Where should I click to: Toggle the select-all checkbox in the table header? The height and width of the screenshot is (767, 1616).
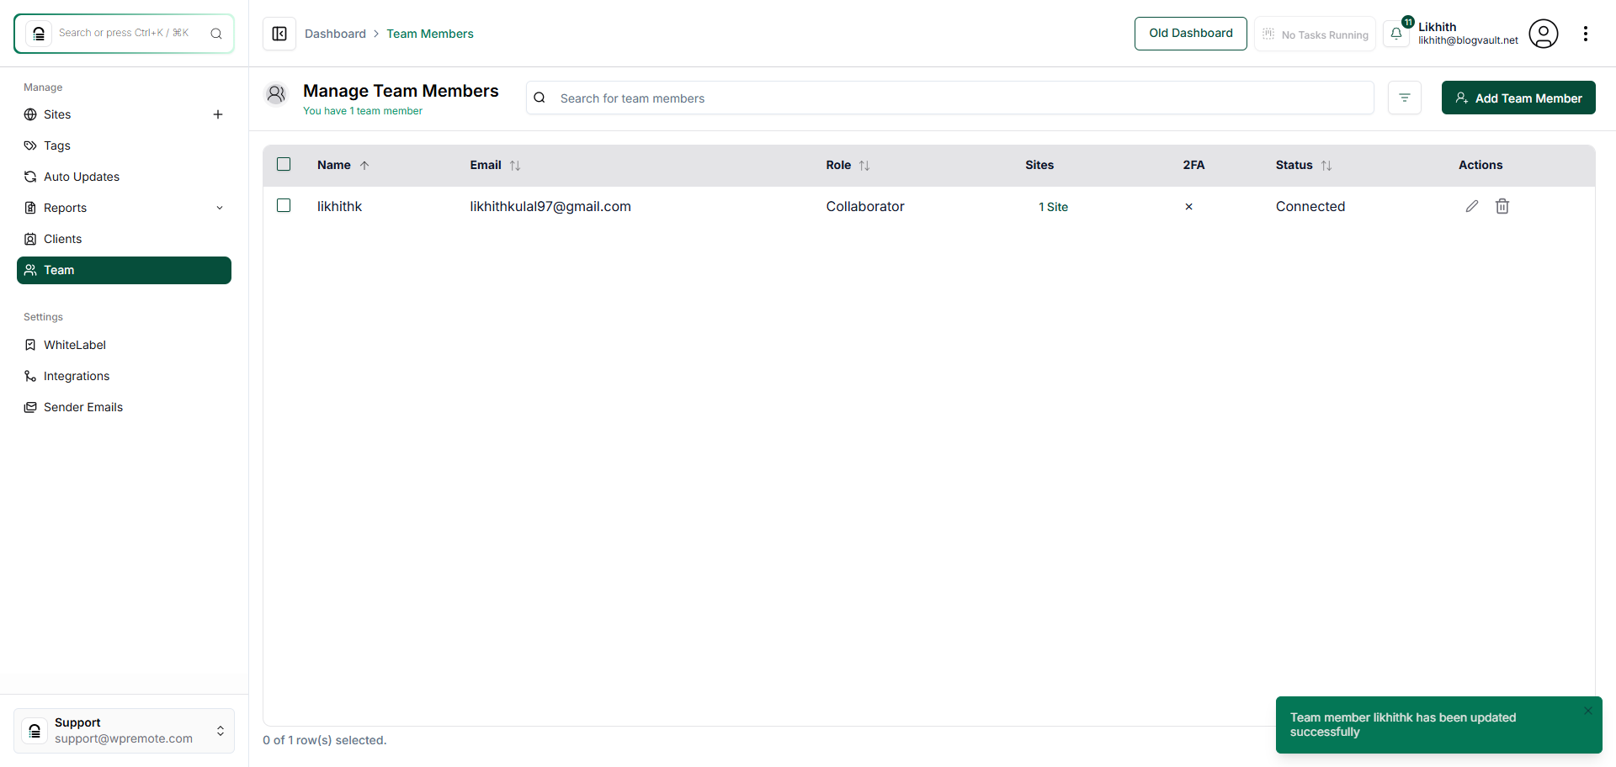coord(283,164)
